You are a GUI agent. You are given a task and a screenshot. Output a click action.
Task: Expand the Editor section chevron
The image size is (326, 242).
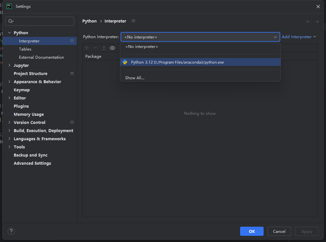[9, 98]
